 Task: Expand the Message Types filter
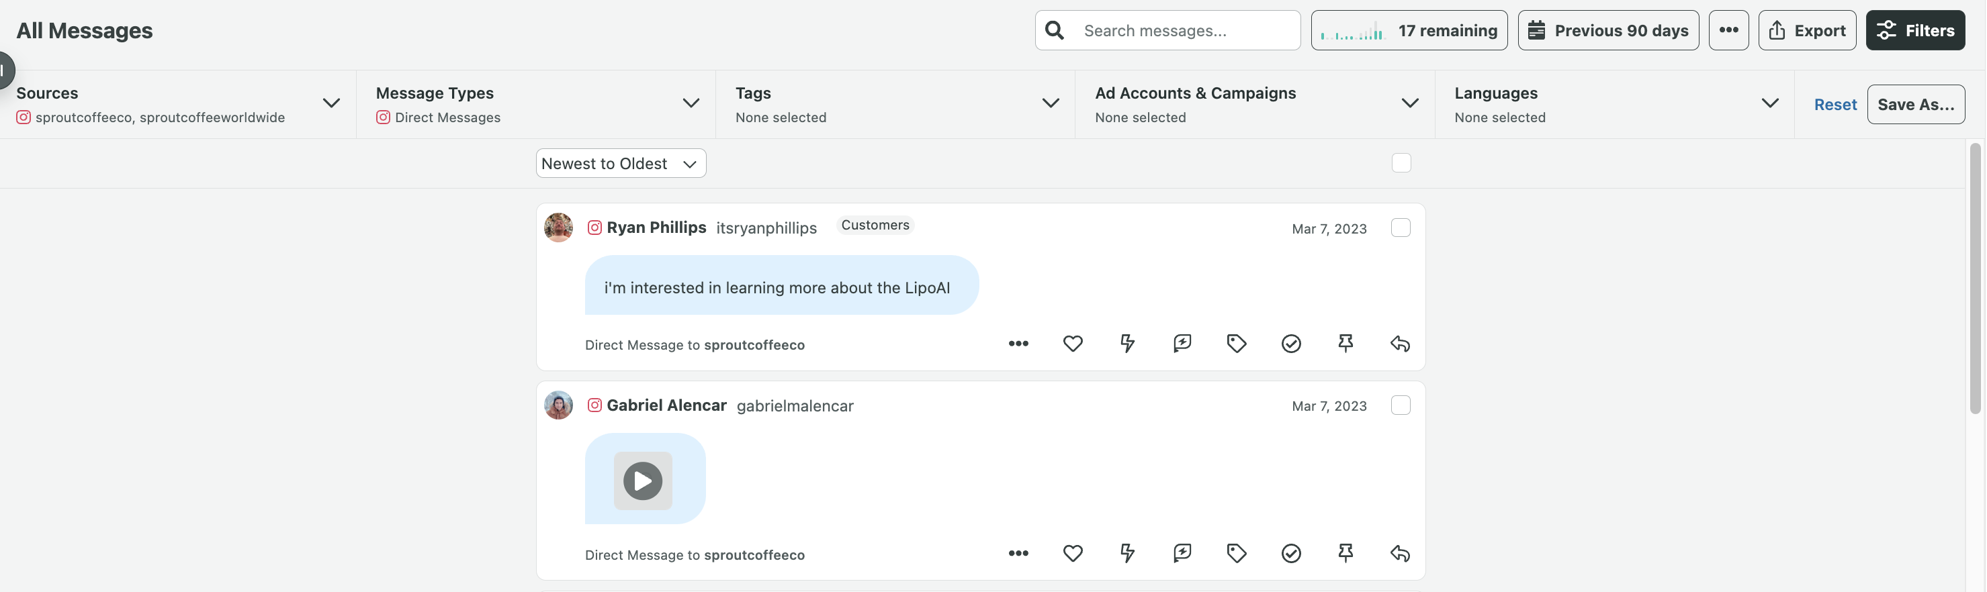coord(536,104)
